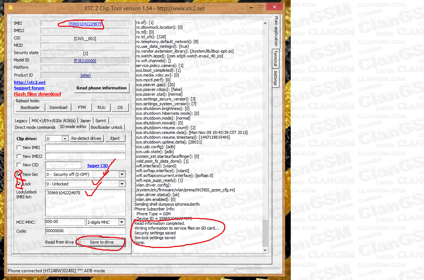
Task: Switch to the M9(+)/E9+/820s/626(s) tab
Action: coord(53,121)
